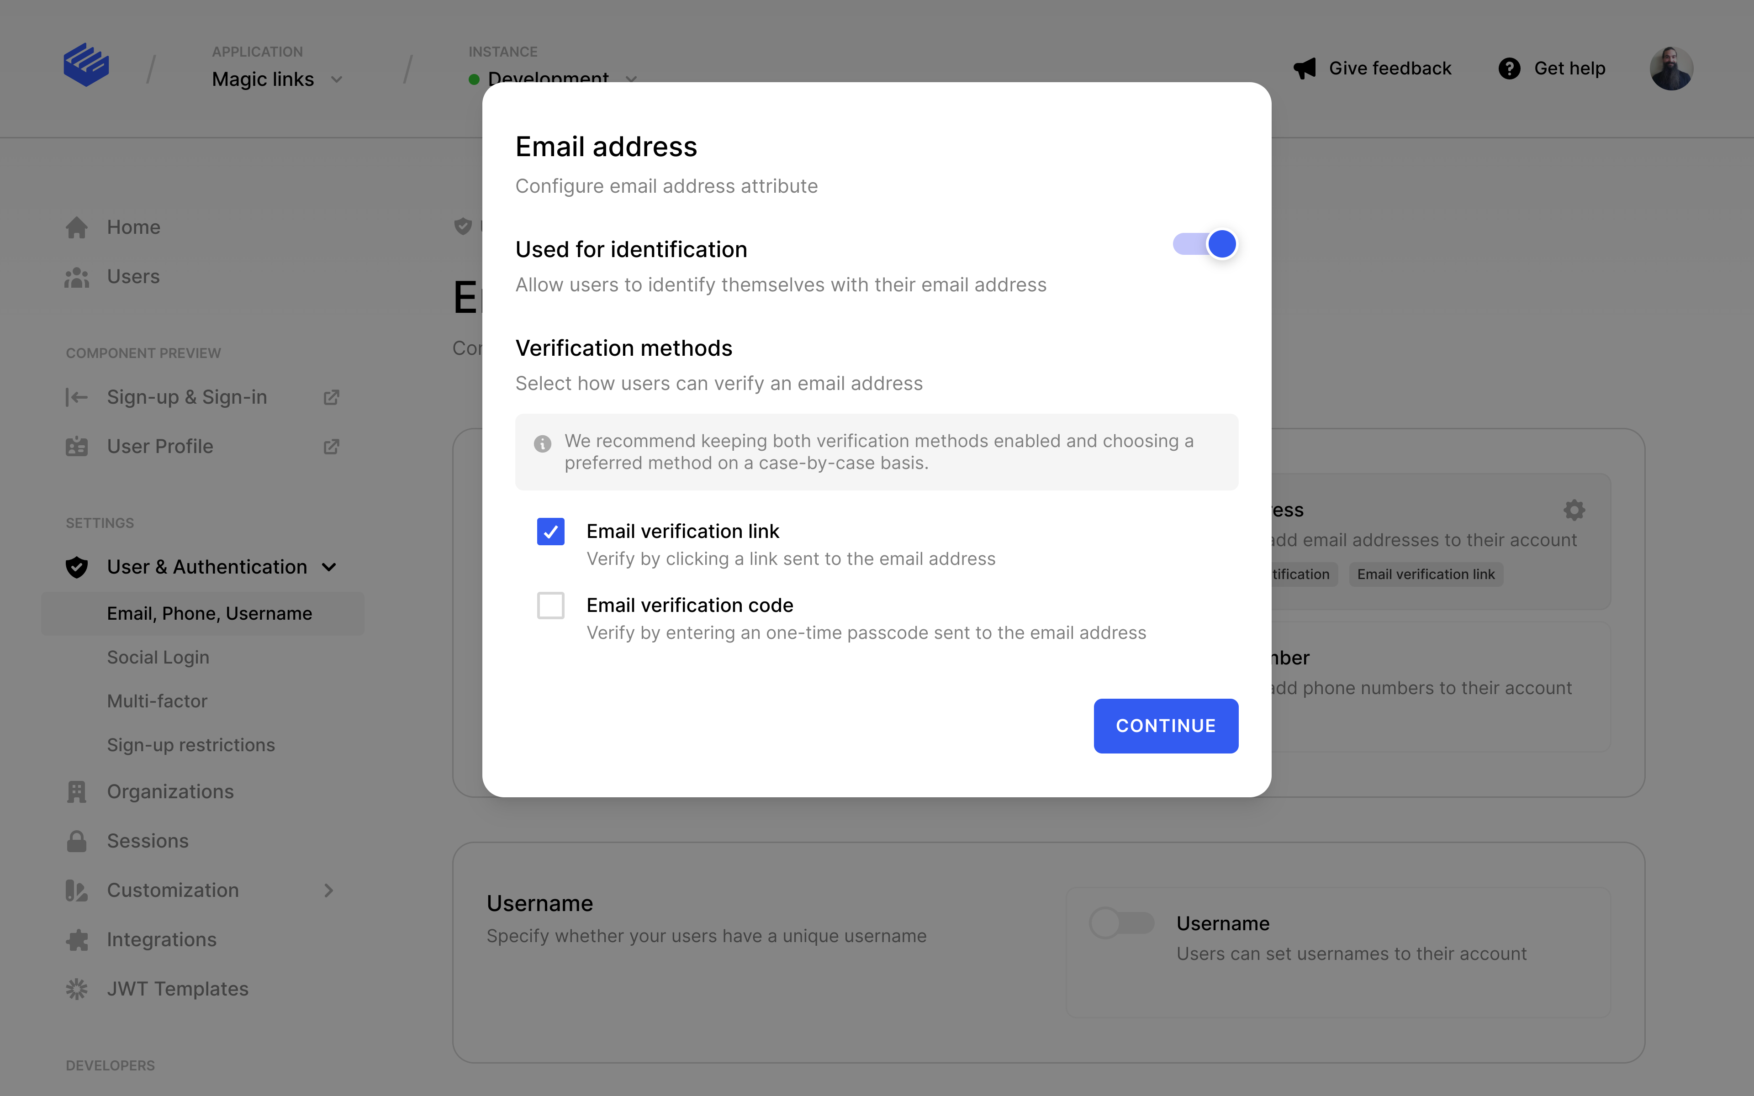The image size is (1754, 1096).
Task: Click the CONTINUE button
Action: [1166, 726]
